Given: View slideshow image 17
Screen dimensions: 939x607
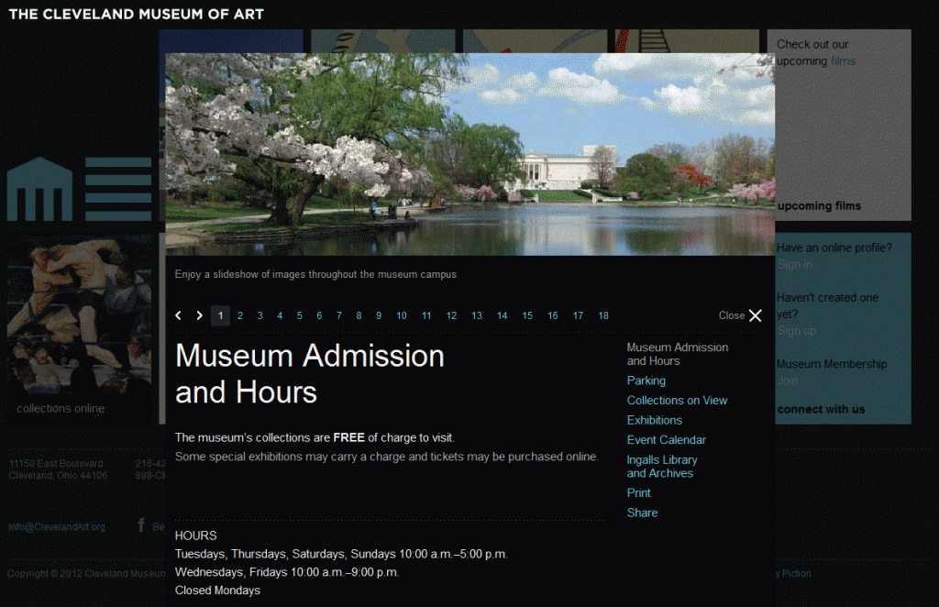Looking at the screenshot, I should [x=578, y=315].
